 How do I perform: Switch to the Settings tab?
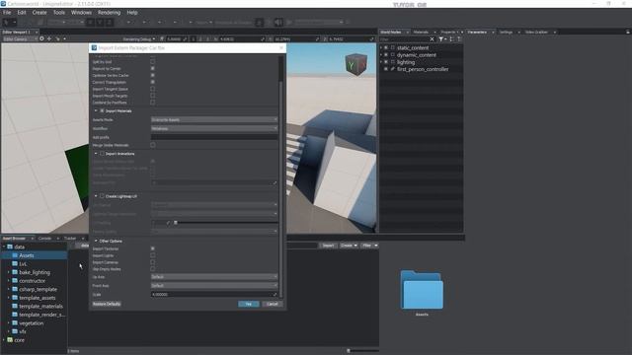(506, 33)
